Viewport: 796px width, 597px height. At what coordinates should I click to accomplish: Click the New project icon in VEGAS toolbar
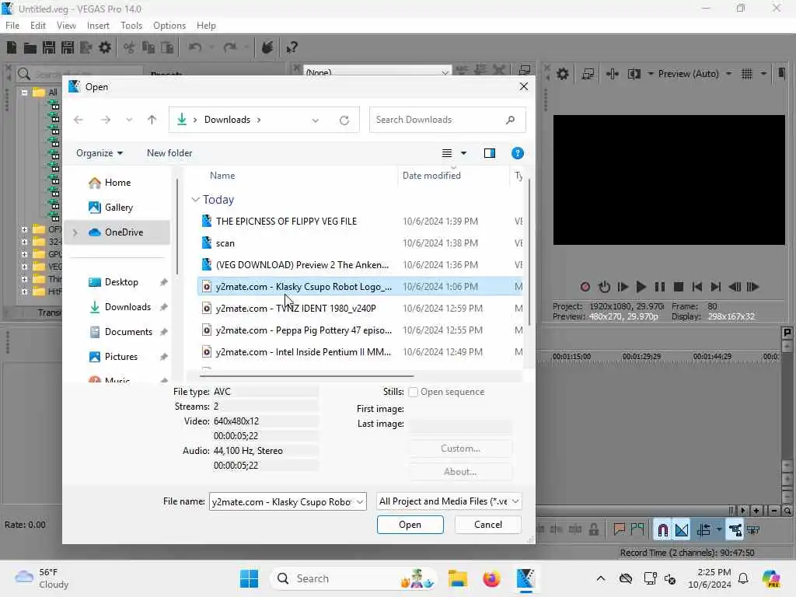11,47
